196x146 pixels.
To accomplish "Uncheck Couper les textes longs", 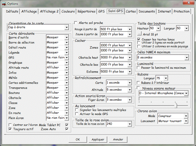I will [x=139, y=39].
